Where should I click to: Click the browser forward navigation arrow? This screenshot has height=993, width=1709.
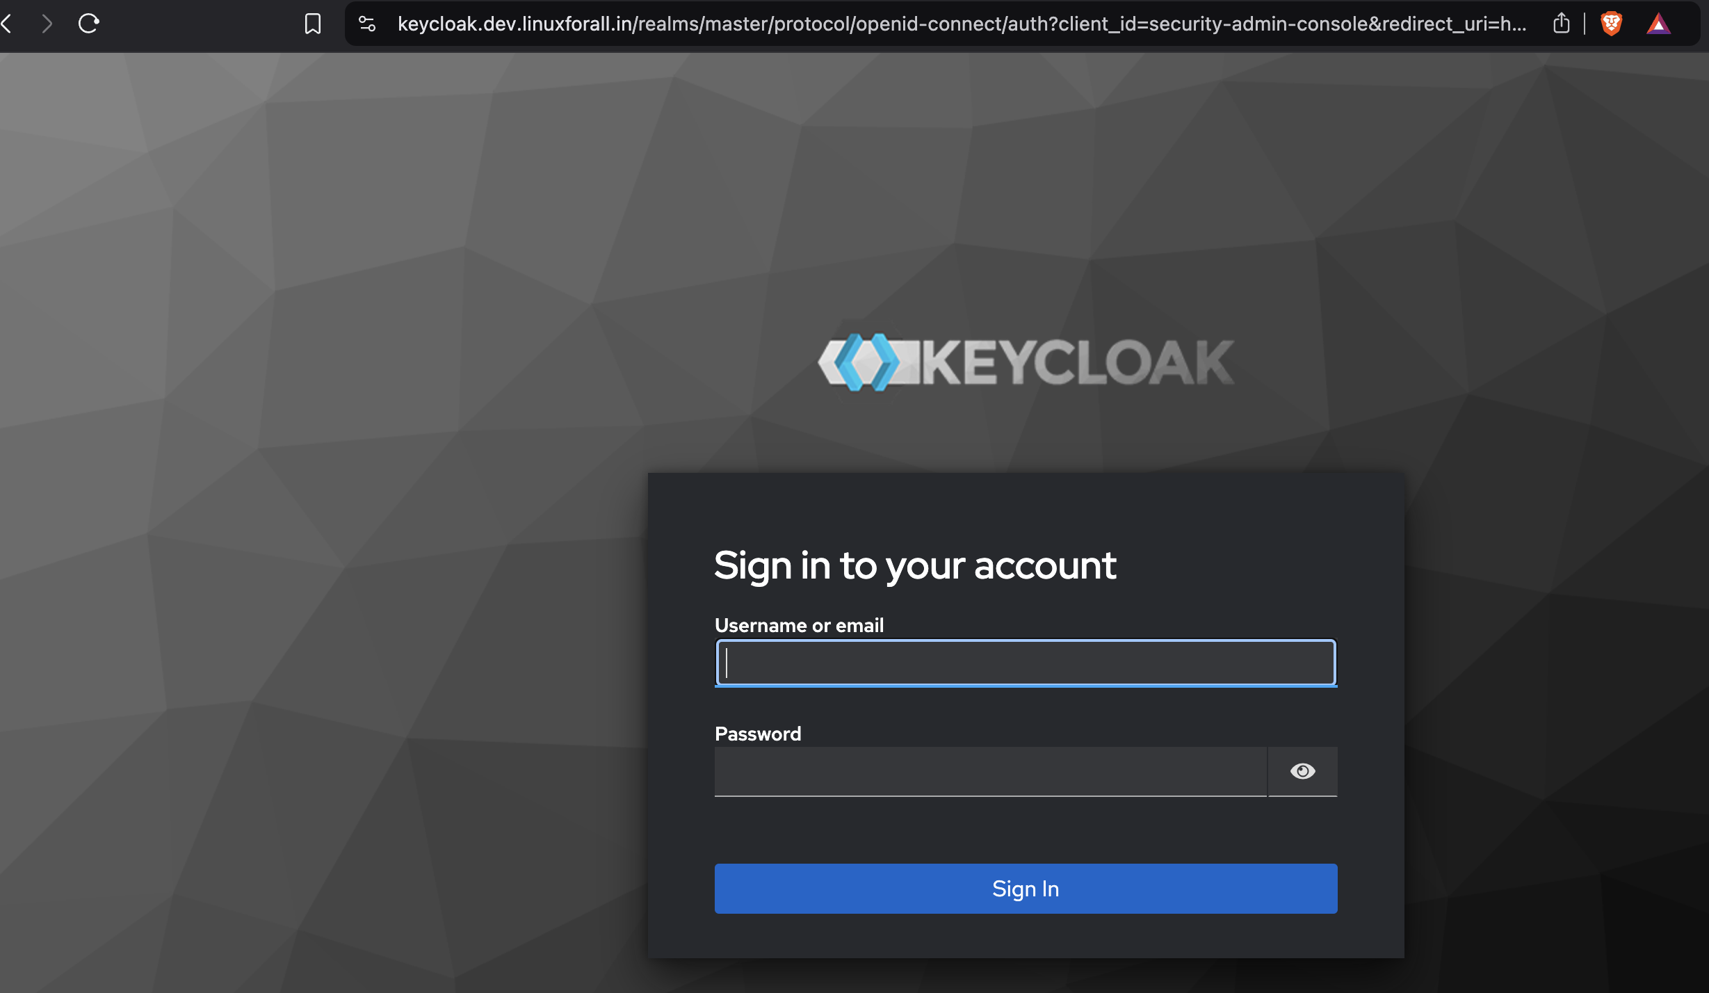47,23
